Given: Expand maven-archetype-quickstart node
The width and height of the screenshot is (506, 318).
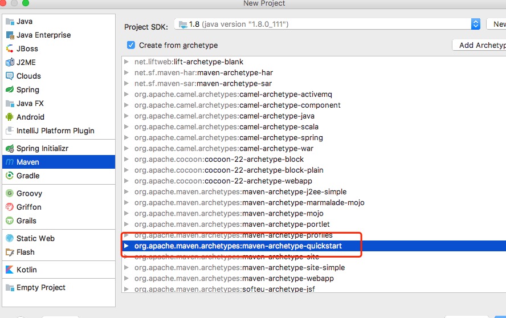Looking at the screenshot, I should click(126, 246).
